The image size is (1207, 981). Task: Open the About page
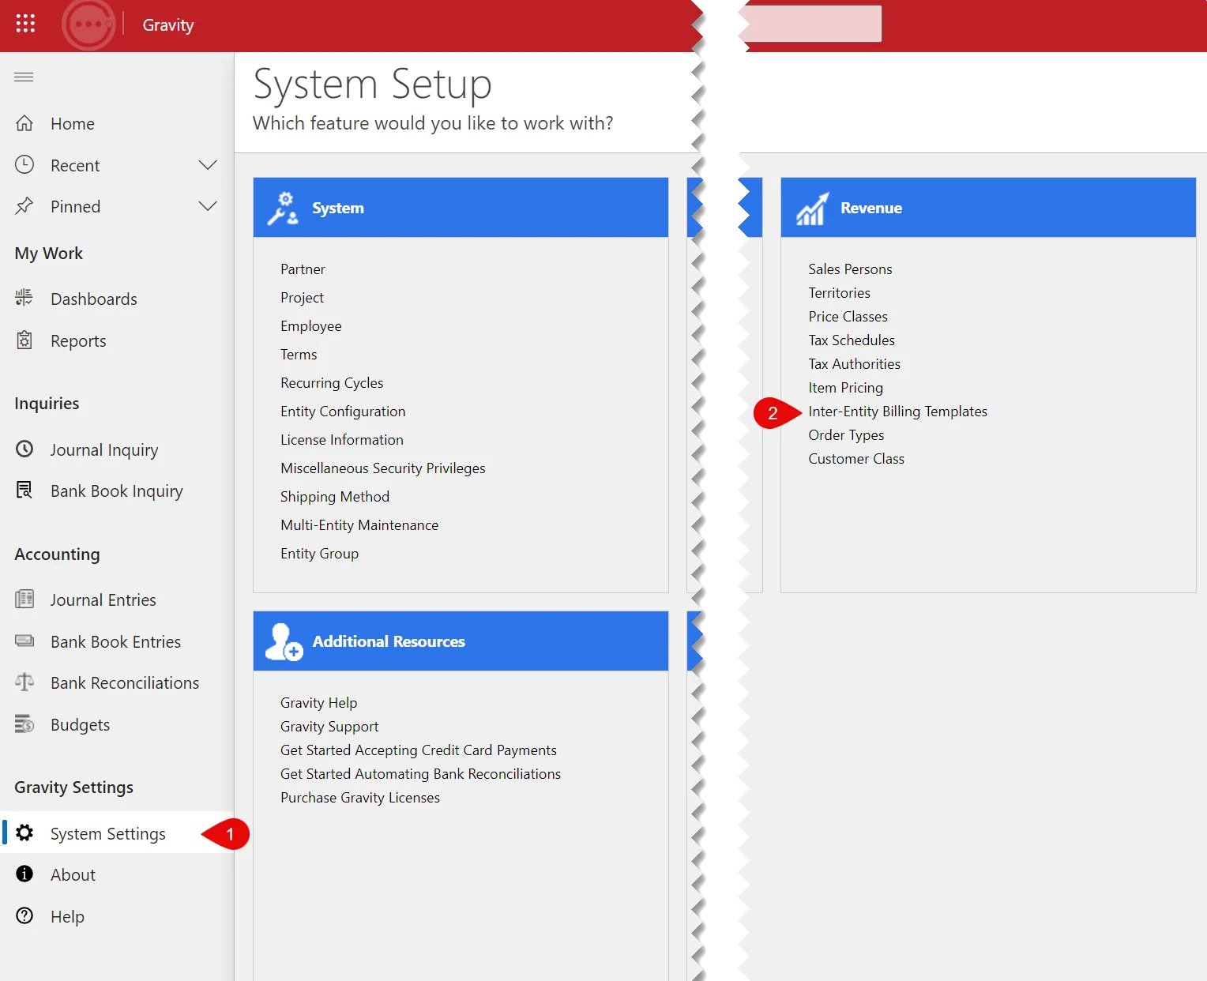click(x=73, y=875)
